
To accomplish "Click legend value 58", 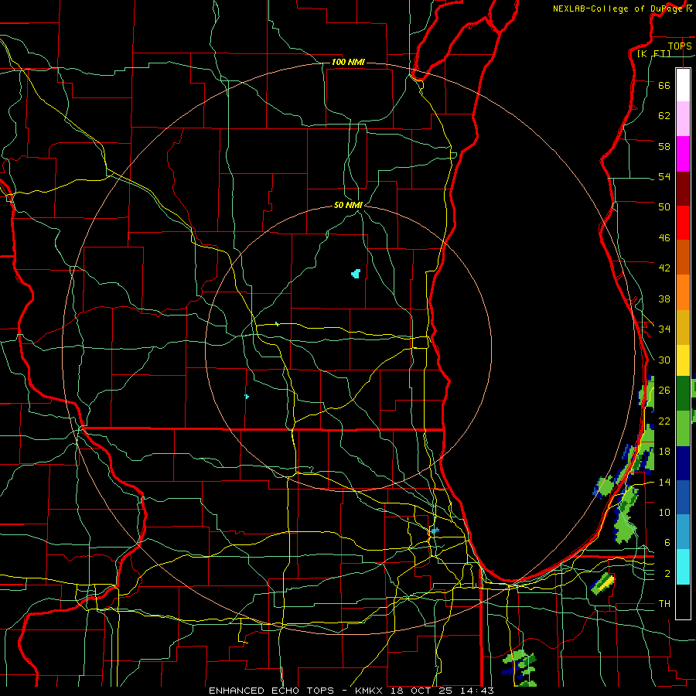I will (x=664, y=146).
